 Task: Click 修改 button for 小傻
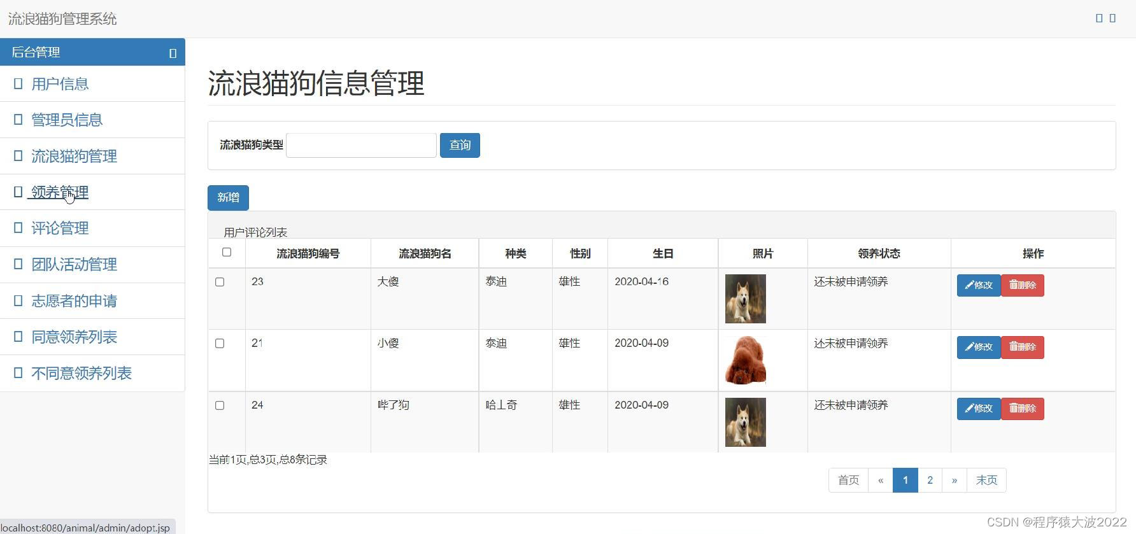(x=979, y=347)
